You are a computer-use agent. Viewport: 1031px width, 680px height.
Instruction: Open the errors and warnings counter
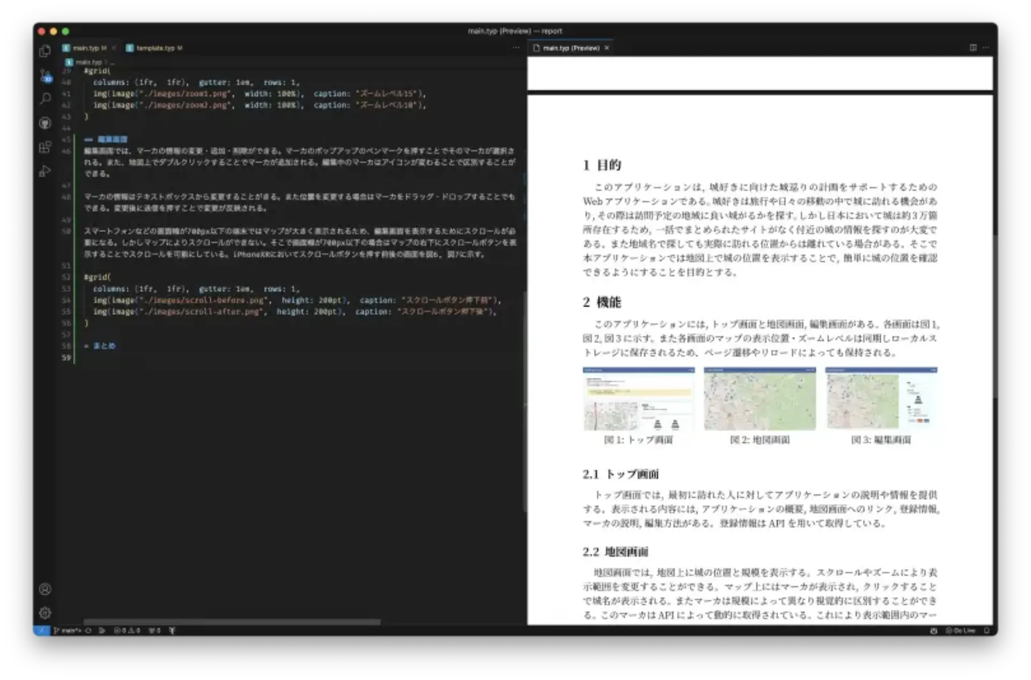coord(127,631)
